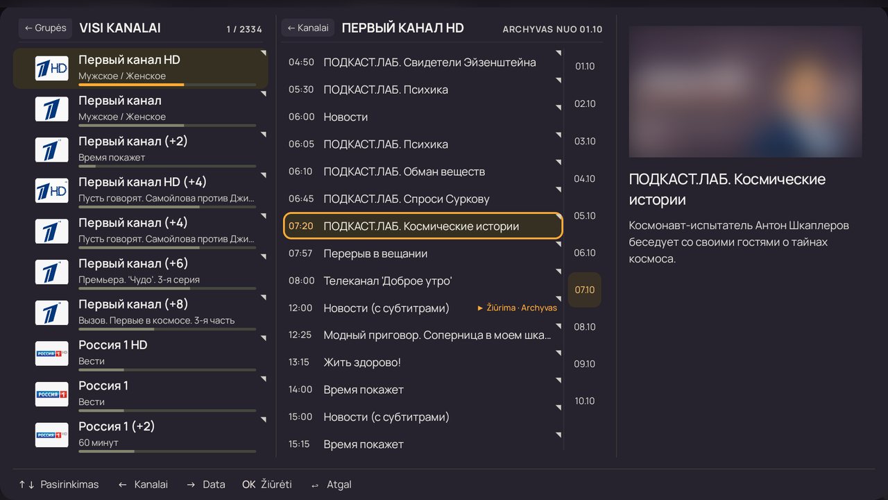Click the OK Žiūrėti hint in footer

pos(267,484)
